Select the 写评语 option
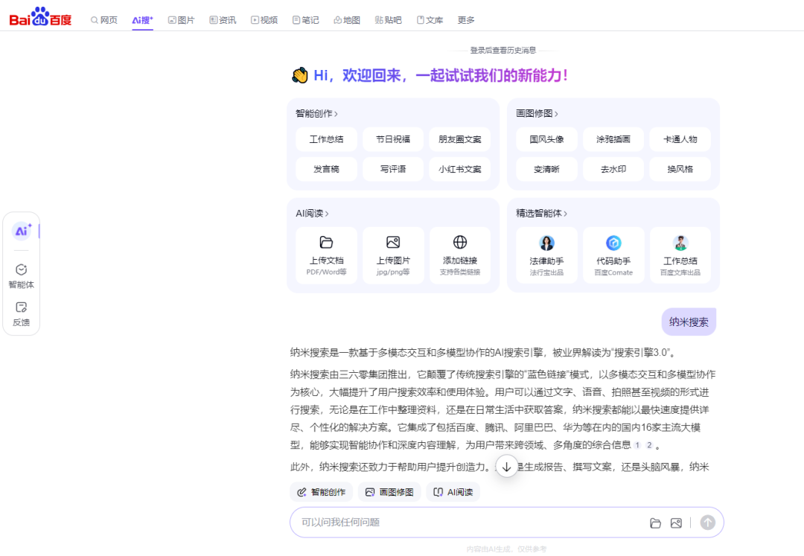This screenshot has width=804, height=556. pos(393,169)
